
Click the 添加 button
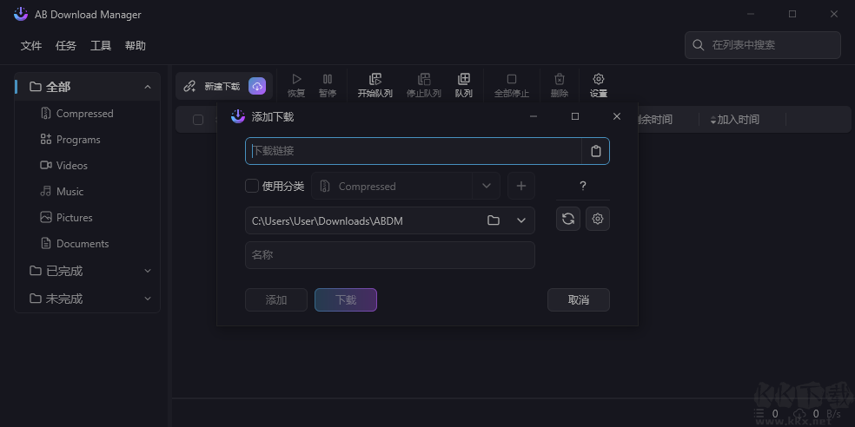(276, 300)
